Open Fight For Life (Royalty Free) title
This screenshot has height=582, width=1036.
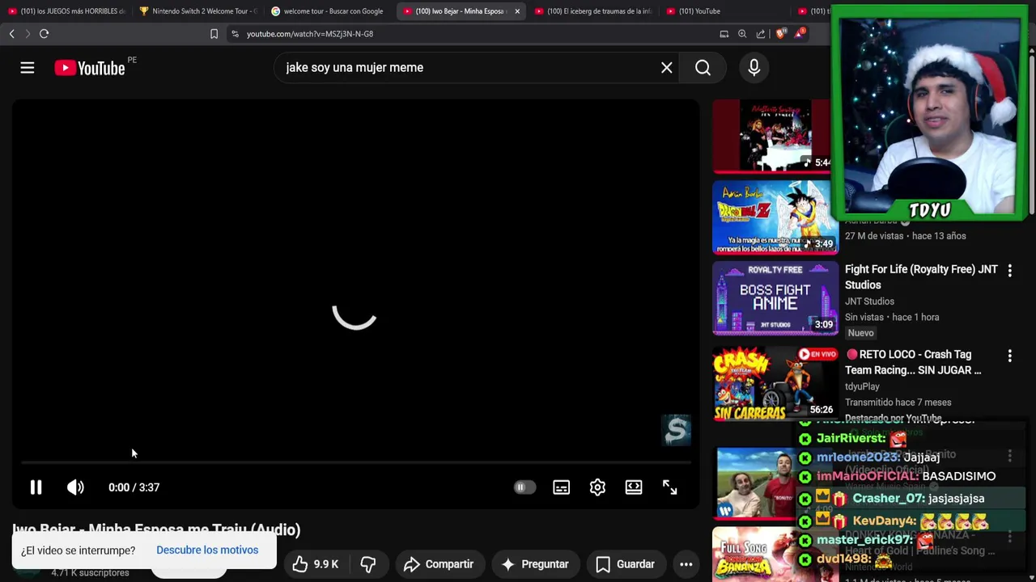[921, 277]
